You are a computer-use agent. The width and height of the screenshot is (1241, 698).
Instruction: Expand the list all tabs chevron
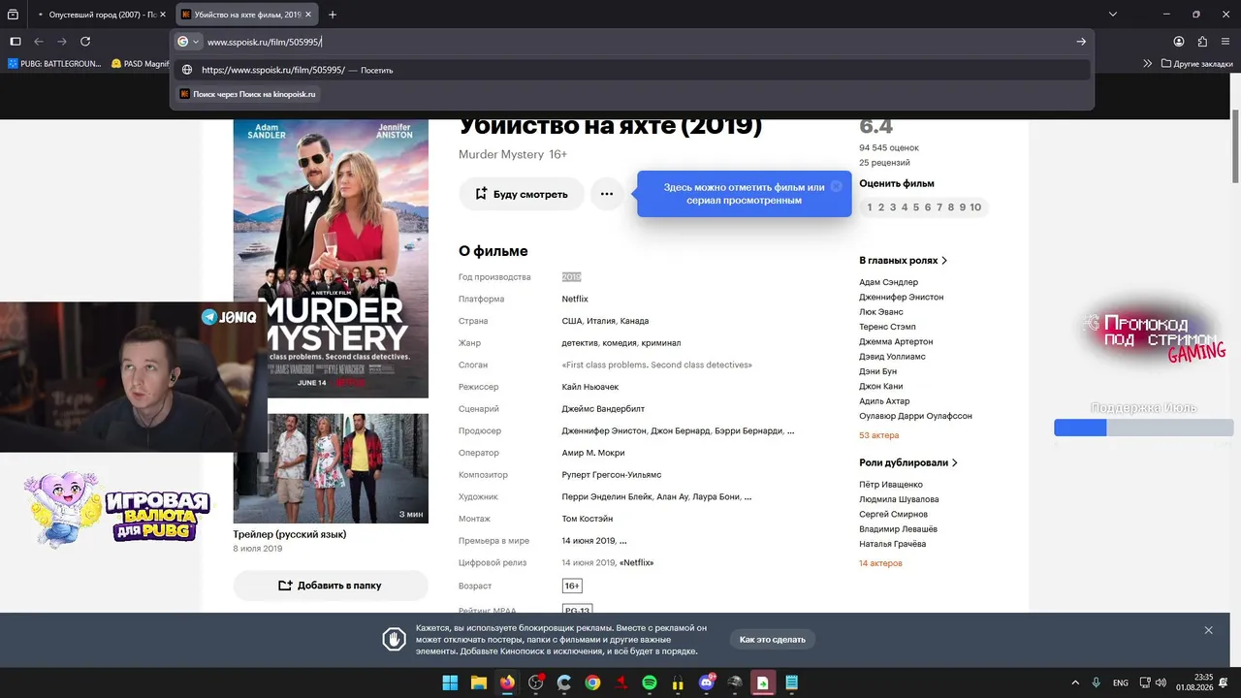(x=1113, y=15)
